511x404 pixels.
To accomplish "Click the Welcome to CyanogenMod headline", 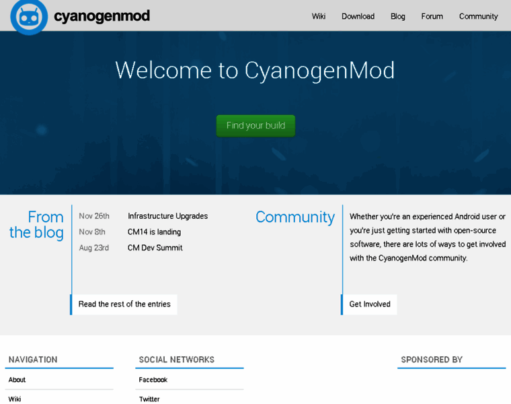I will click(x=255, y=71).
